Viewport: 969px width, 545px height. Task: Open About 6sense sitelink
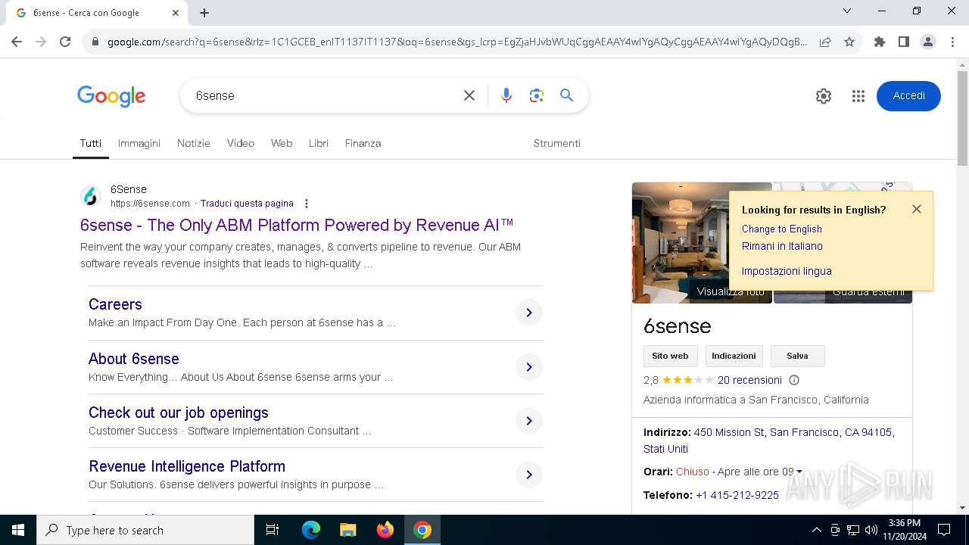coord(134,359)
